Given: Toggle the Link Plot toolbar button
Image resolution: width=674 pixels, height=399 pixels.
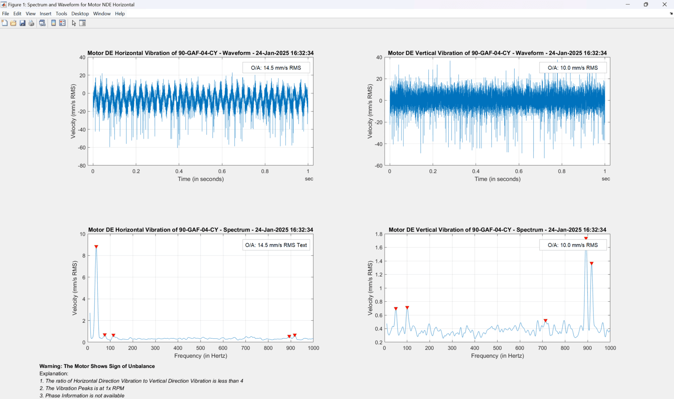Looking at the screenshot, I should 42,23.
